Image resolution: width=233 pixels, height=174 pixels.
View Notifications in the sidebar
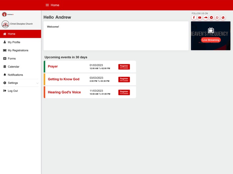pos(15,75)
